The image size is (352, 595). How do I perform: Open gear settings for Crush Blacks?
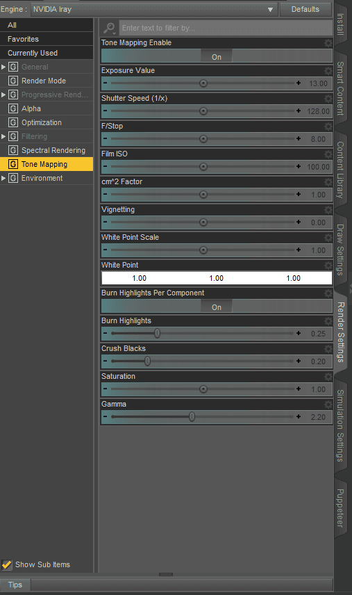pyautogui.click(x=328, y=349)
